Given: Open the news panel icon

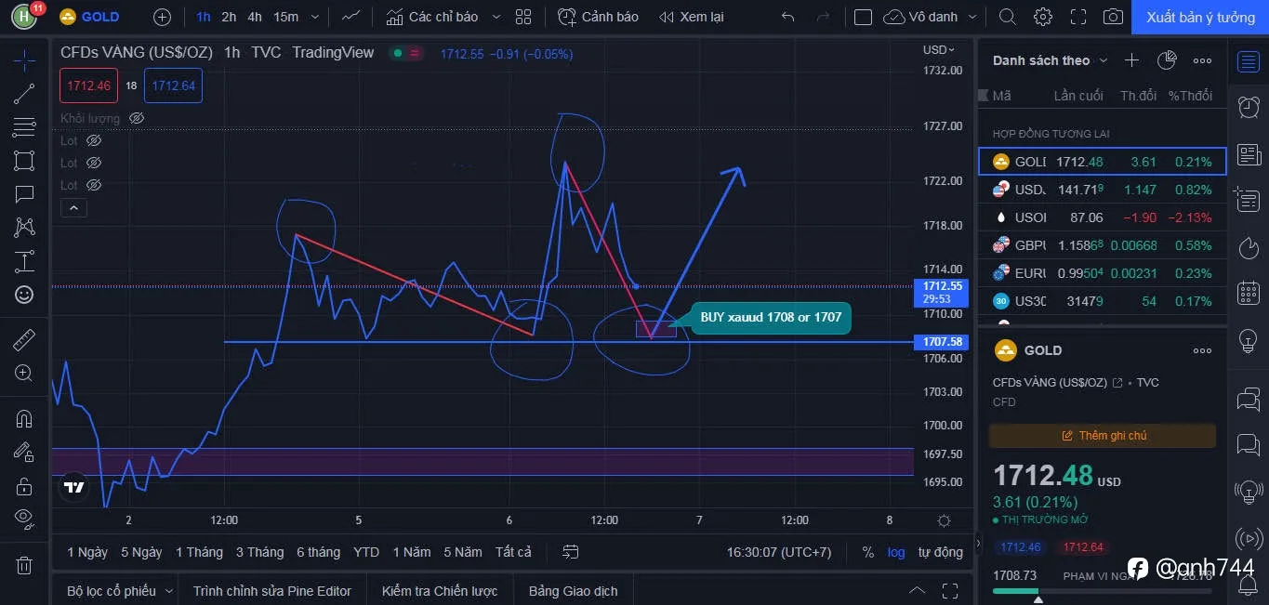Looking at the screenshot, I should pos(1249,154).
